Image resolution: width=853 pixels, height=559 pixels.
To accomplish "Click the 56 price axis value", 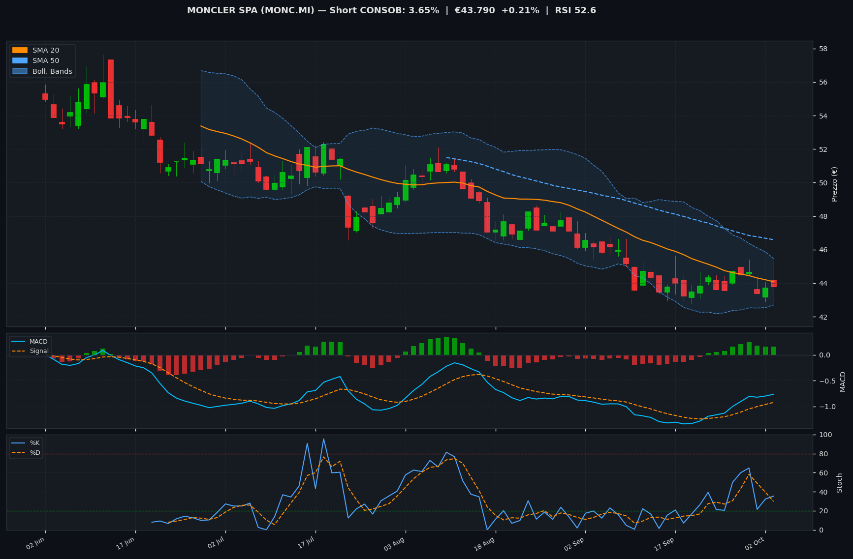I will pyautogui.click(x=823, y=82).
